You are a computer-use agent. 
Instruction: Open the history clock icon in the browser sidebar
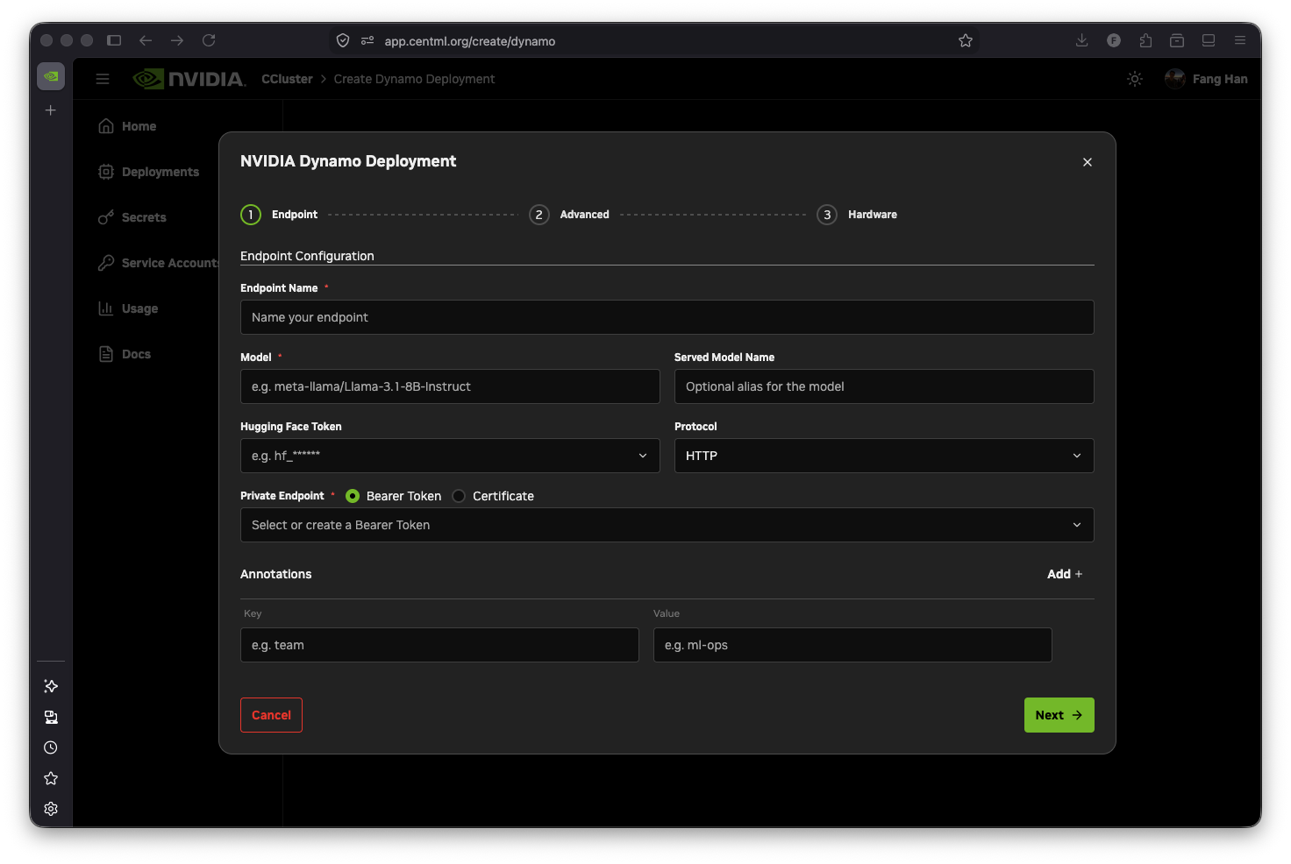click(x=51, y=747)
